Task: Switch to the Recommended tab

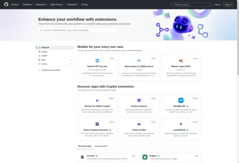Action: (85, 146)
